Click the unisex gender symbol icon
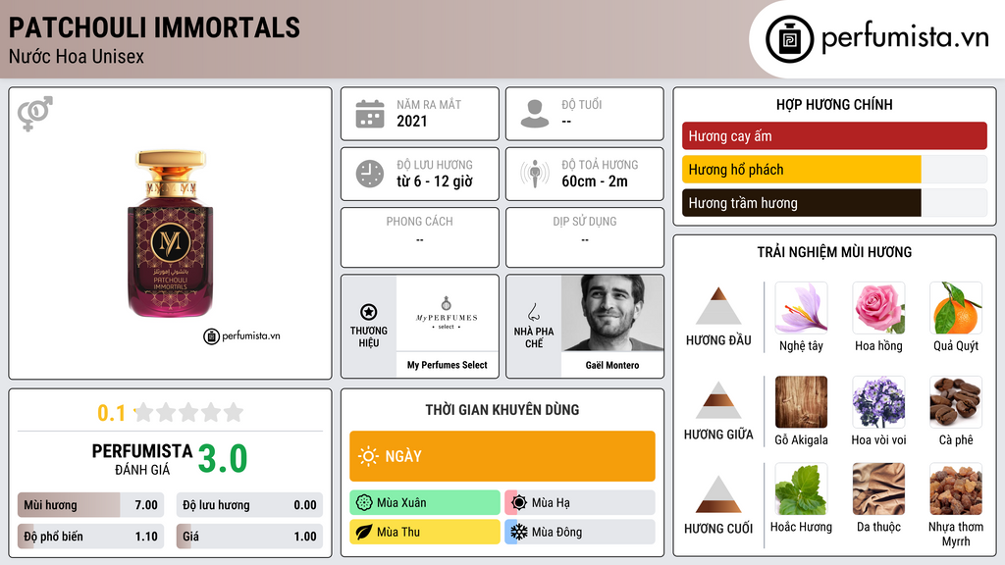1005x565 pixels. point(35,114)
